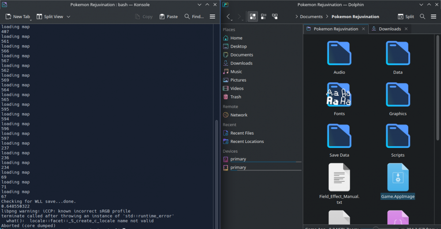This screenshot has height=229, width=441.
Task: Click the 'Checking for WLL save...done.' terminal line
Action: (38, 202)
